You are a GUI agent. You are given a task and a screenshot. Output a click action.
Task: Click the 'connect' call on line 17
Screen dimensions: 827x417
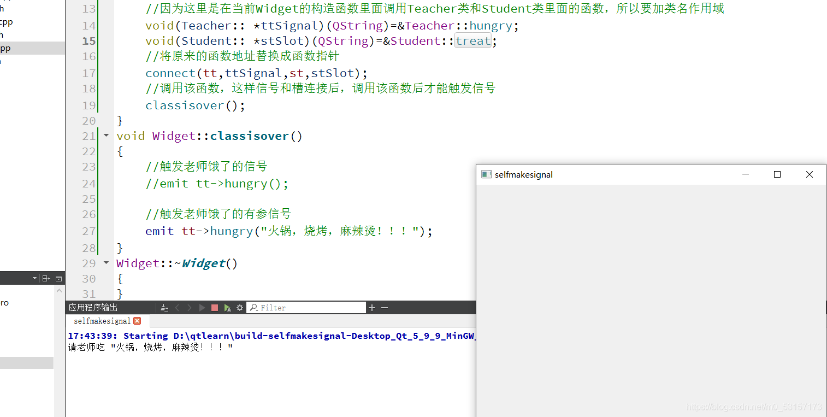(170, 73)
